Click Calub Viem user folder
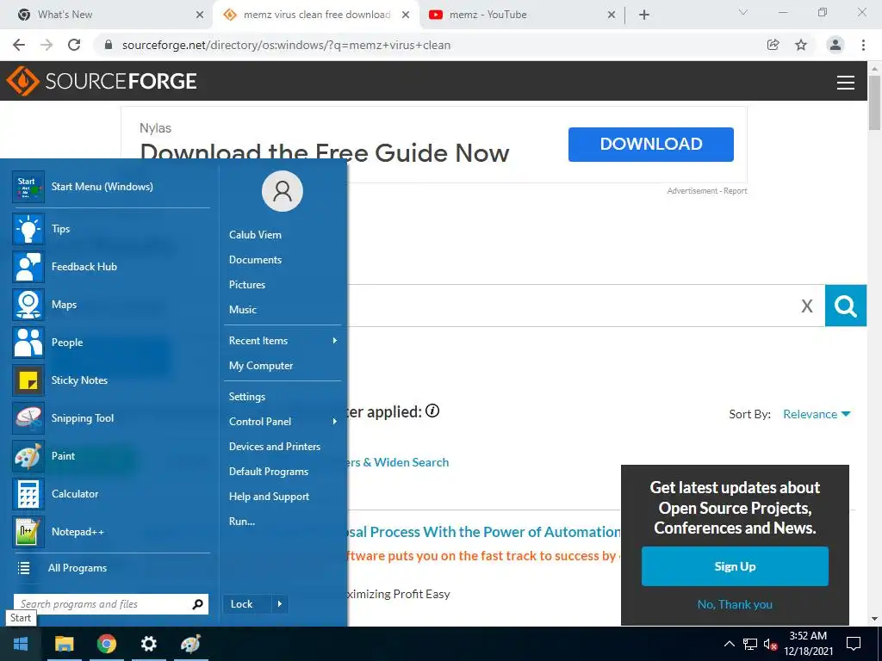 [255, 235]
